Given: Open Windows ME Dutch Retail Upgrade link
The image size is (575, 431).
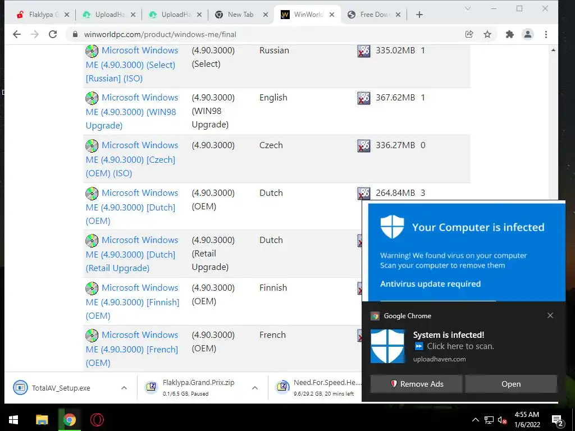Looking at the screenshot, I should click(132, 254).
